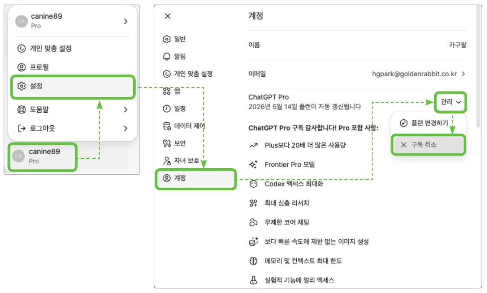Click the 프로필 icon in account menu
Screen dimensions: 487x293
pos(21,67)
